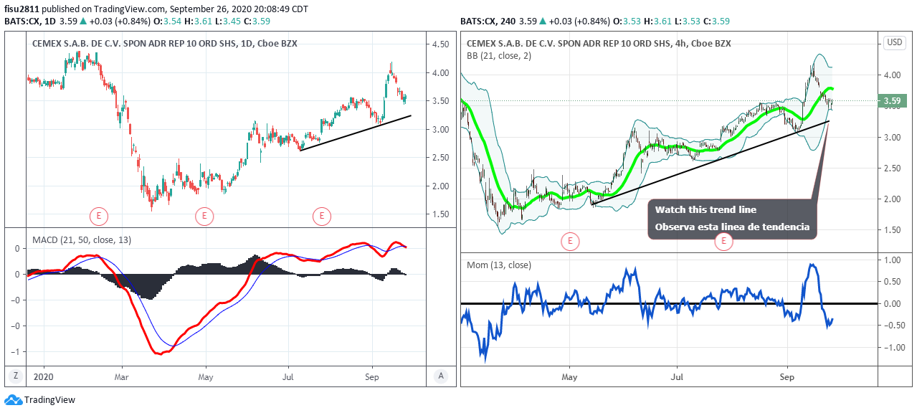Open the MACD (21, 50, close, 13) indicator legend
This screenshot has width=917, height=413.
pyautogui.click(x=80, y=239)
